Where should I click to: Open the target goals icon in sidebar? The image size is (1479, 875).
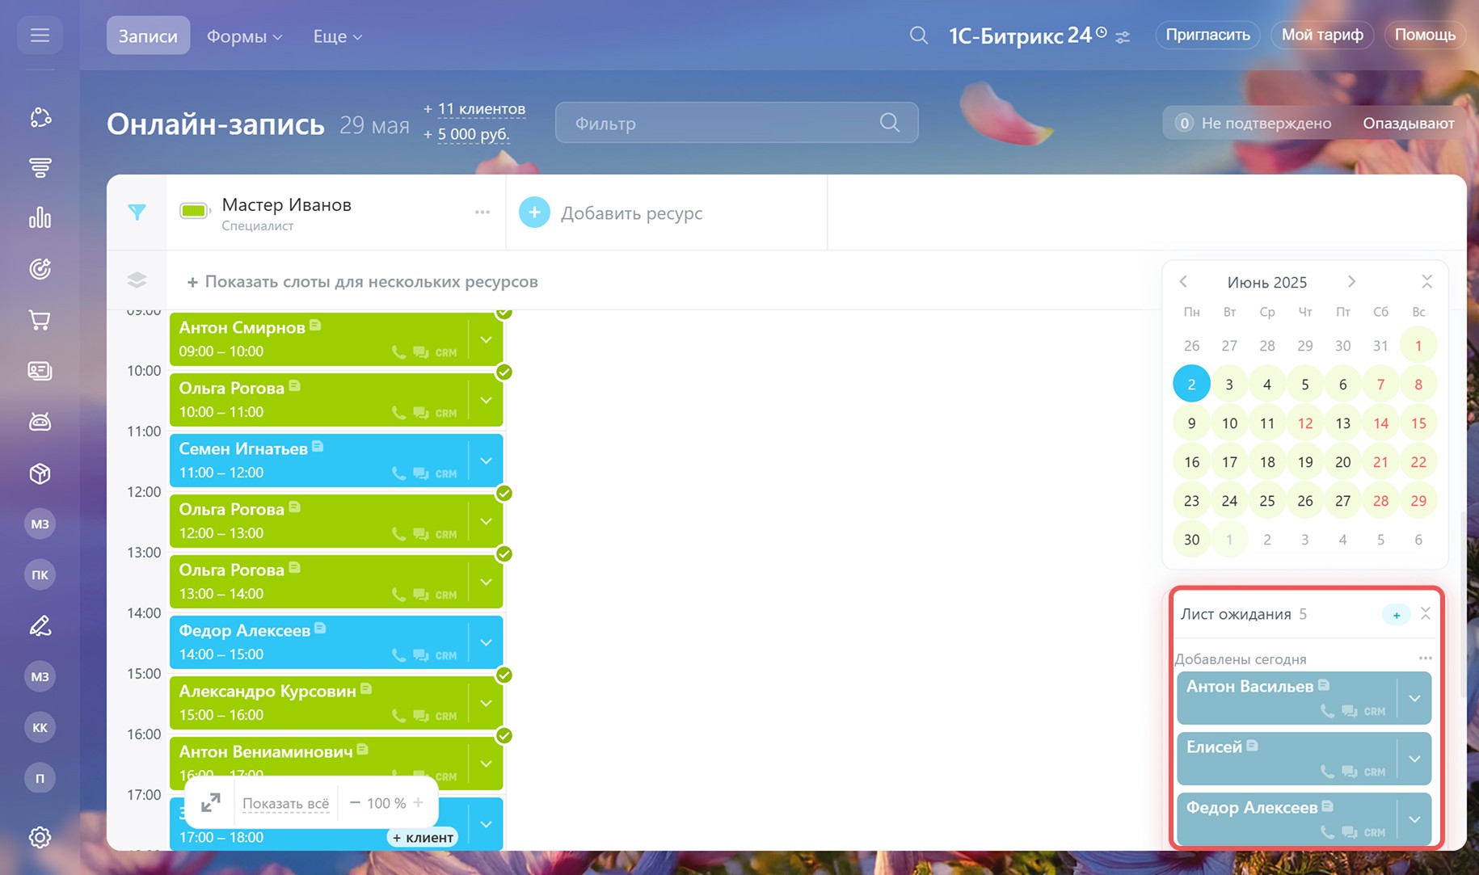[x=40, y=269]
